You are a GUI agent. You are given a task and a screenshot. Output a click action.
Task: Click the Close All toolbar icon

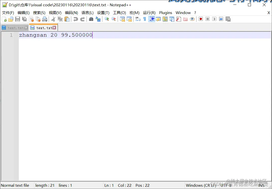(38, 19)
